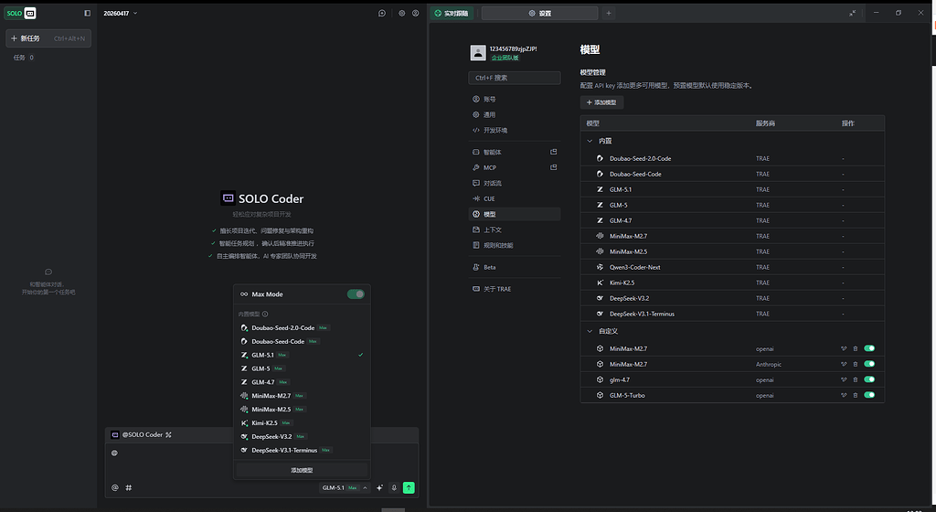936x512 pixels.
Task: Disable the GLM-5-Turbo model toggle
Action: pyautogui.click(x=869, y=395)
